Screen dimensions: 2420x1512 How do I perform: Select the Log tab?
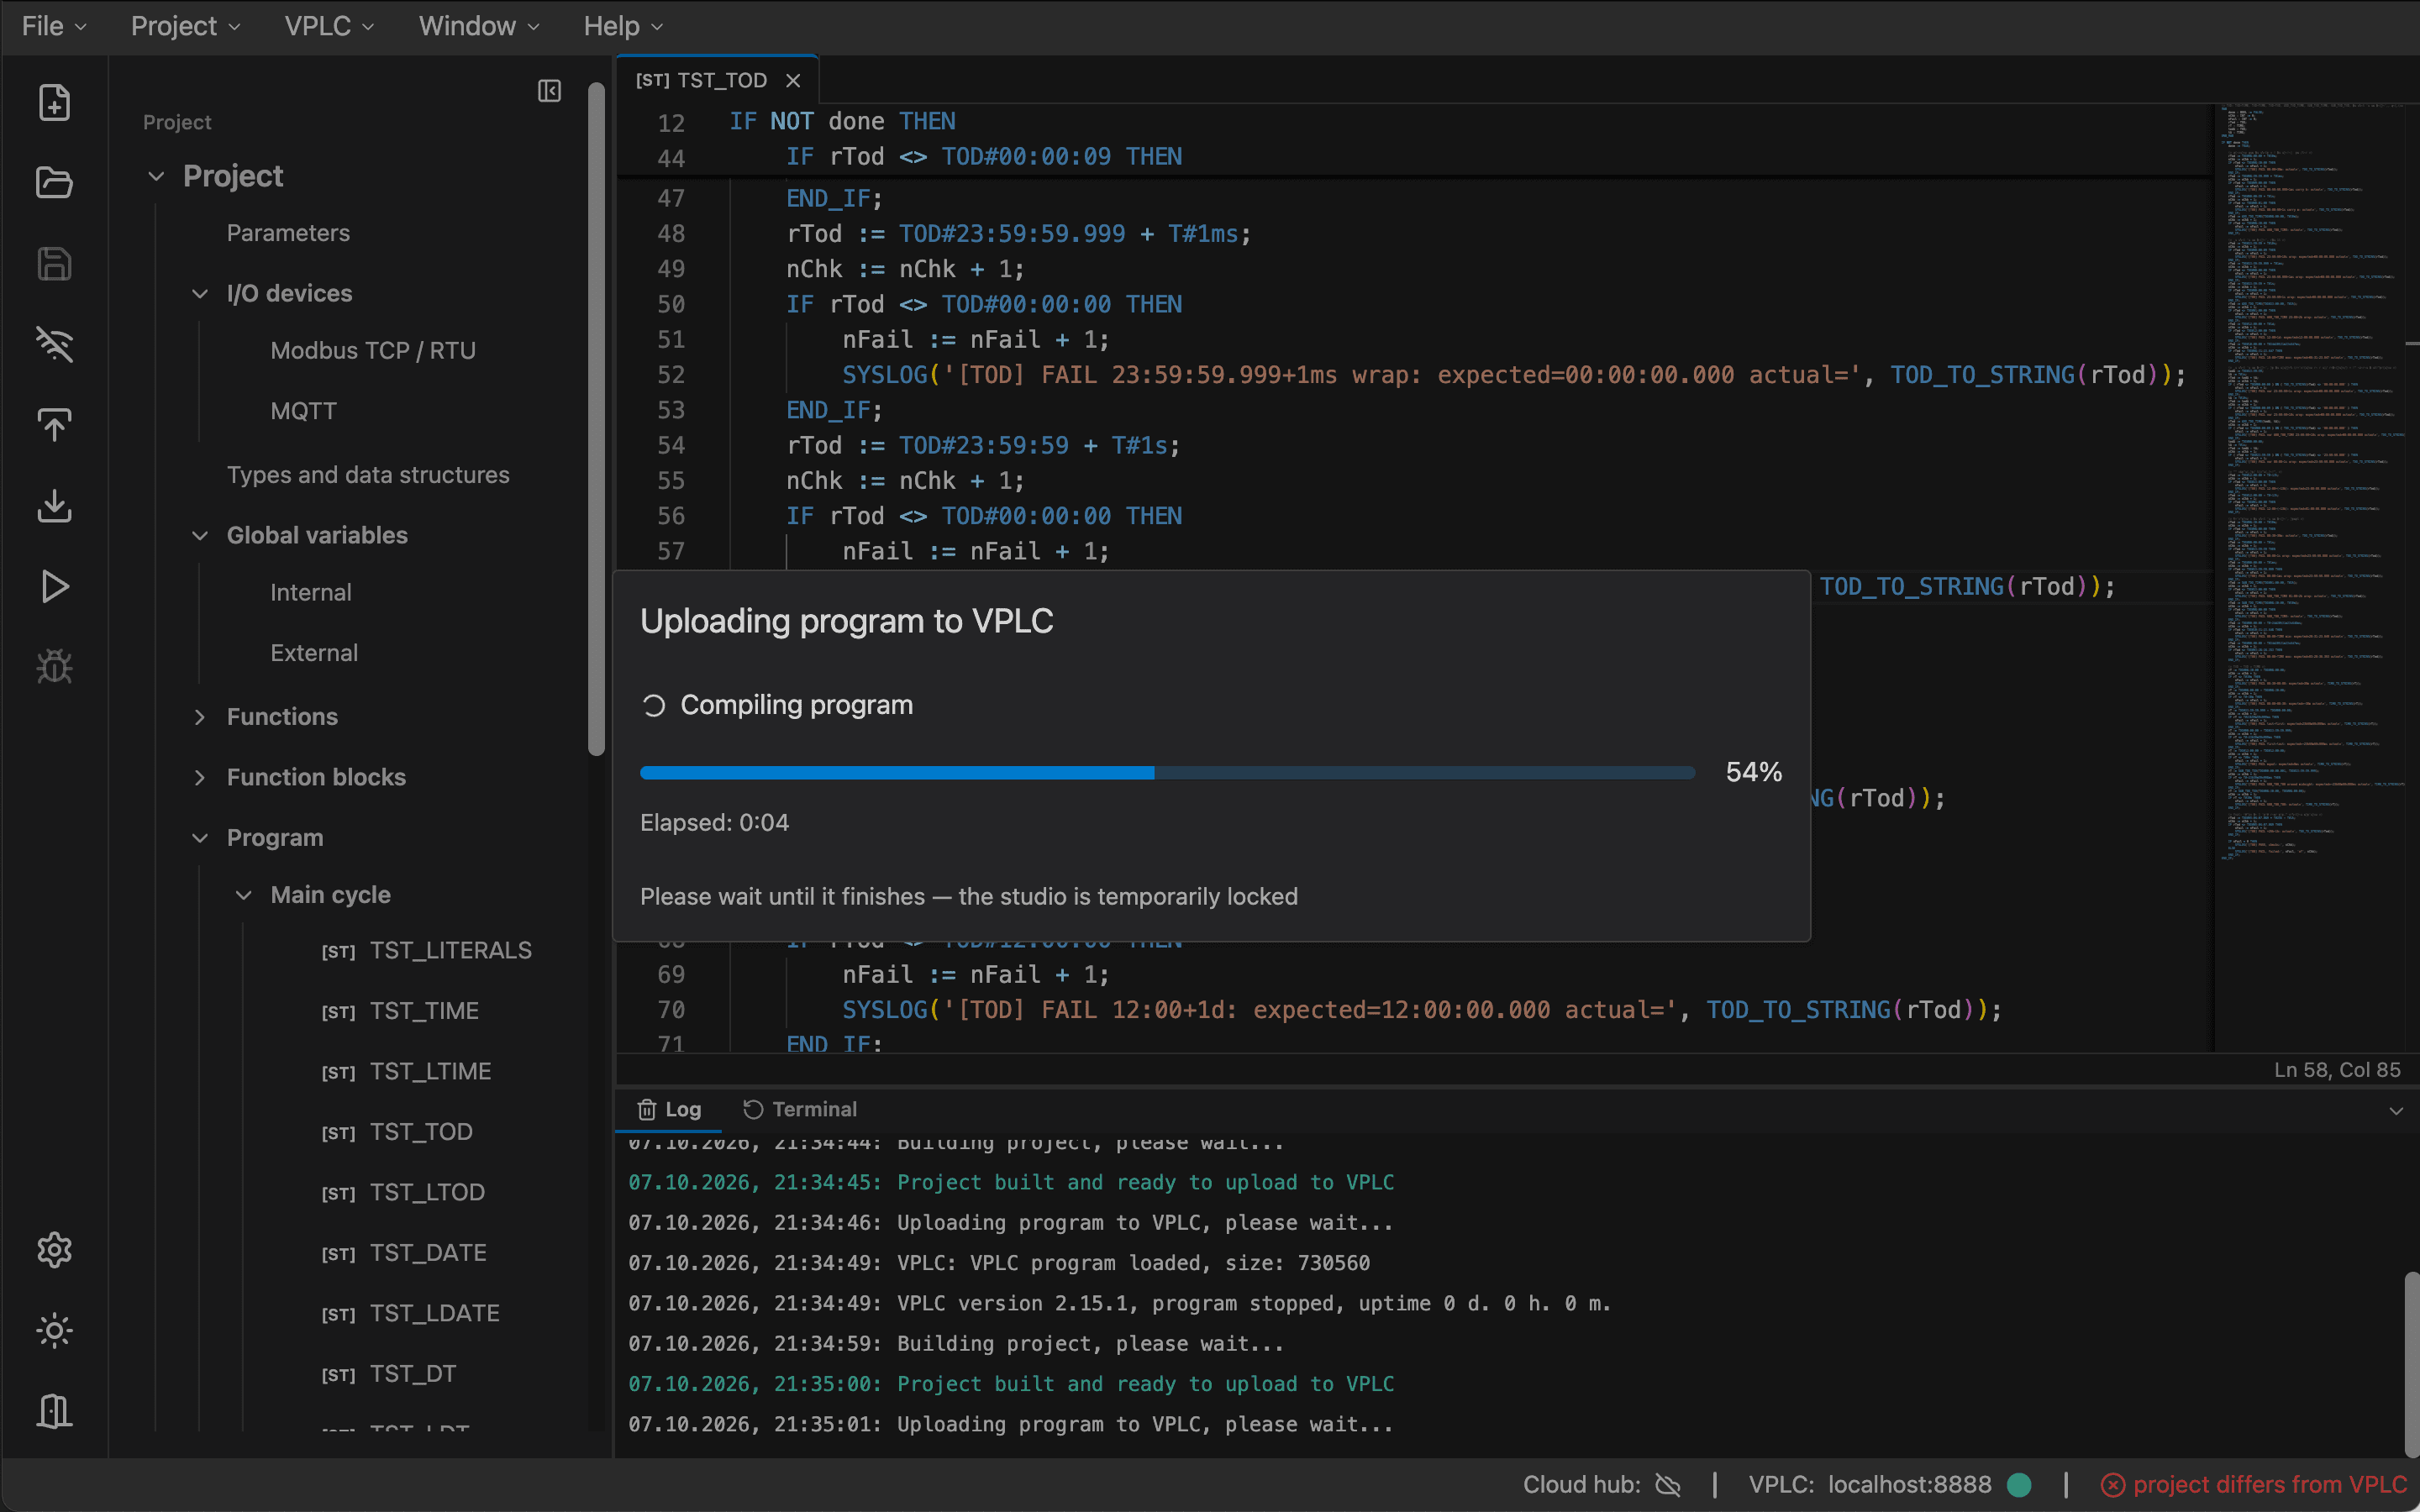(670, 1109)
